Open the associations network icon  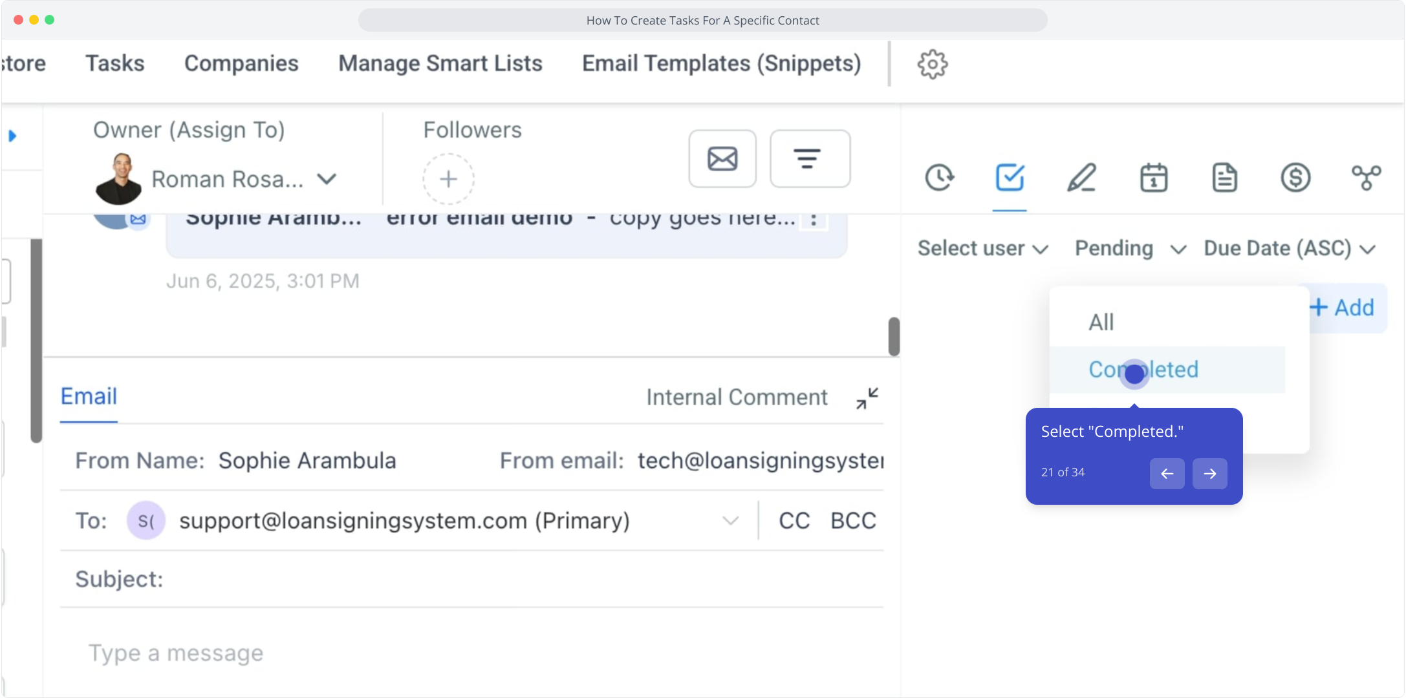pyautogui.click(x=1366, y=178)
